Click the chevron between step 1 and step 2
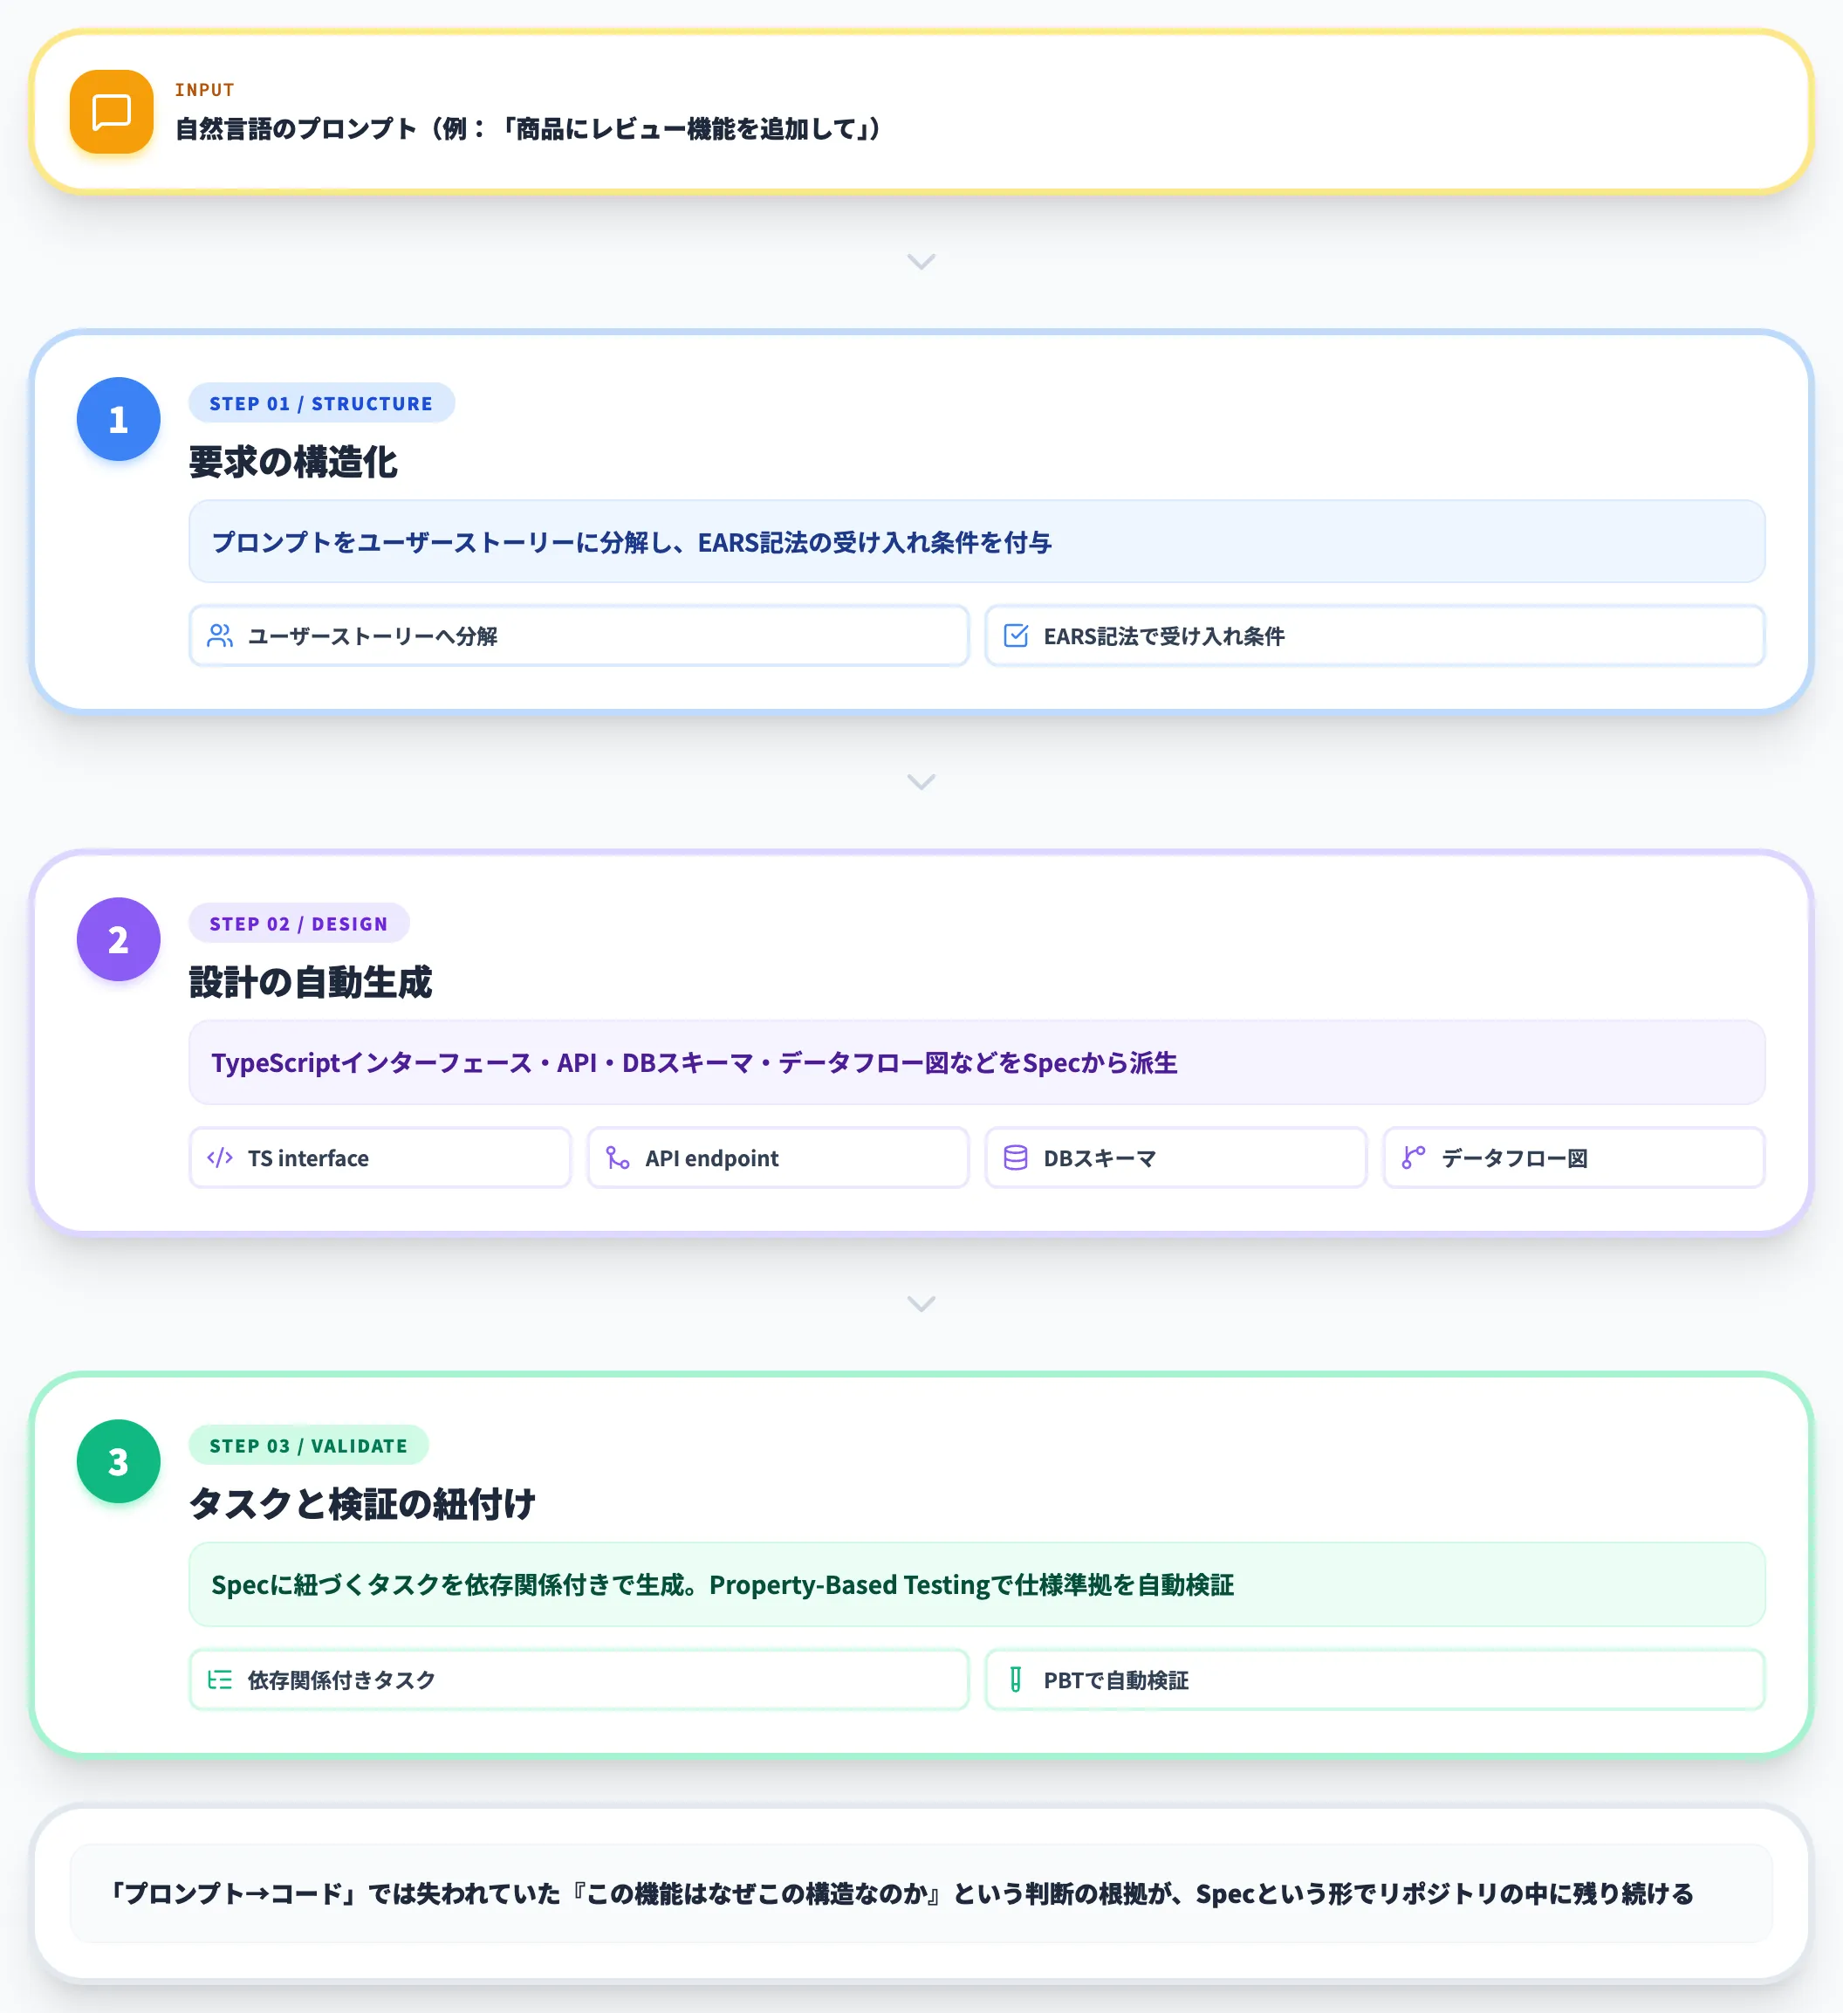 pos(921,782)
